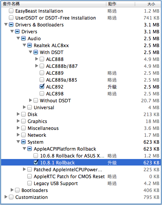The image size is (162, 205).
Task: Toggle the Realtek ALC8xx checkbox
Action: (x=30, y=45)
